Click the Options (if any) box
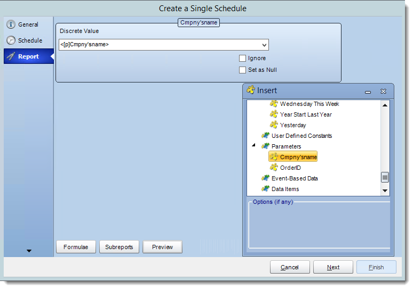The image size is (413, 289). 319,226
